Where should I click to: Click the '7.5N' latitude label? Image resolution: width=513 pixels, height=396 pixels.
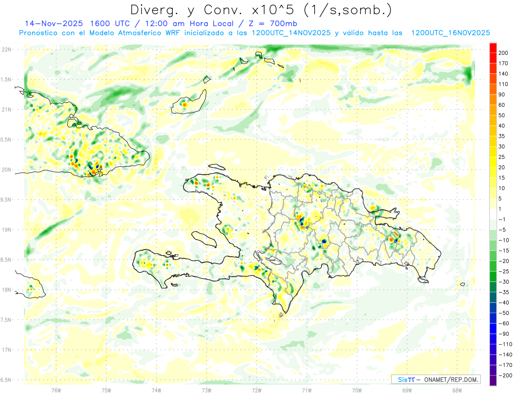(6, 320)
